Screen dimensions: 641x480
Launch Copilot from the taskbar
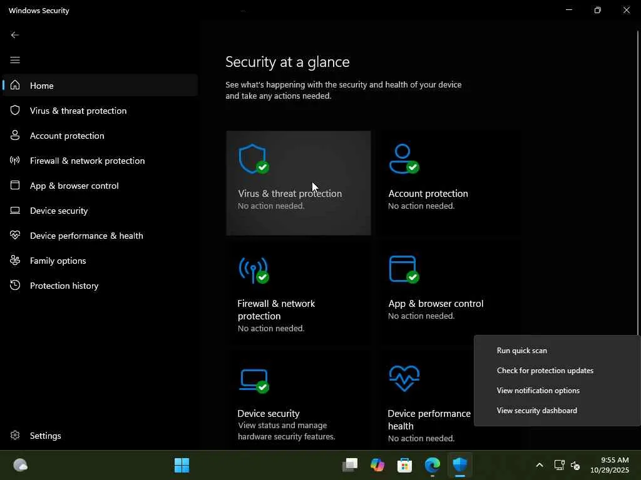pos(377,465)
